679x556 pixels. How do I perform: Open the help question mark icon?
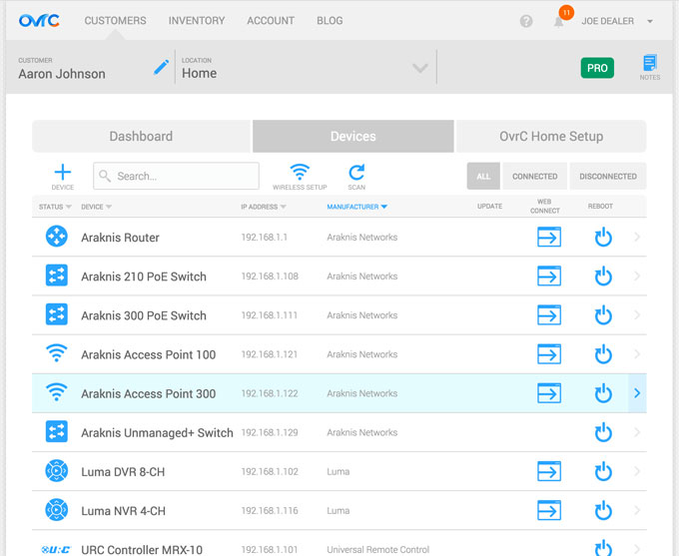(526, 21)
